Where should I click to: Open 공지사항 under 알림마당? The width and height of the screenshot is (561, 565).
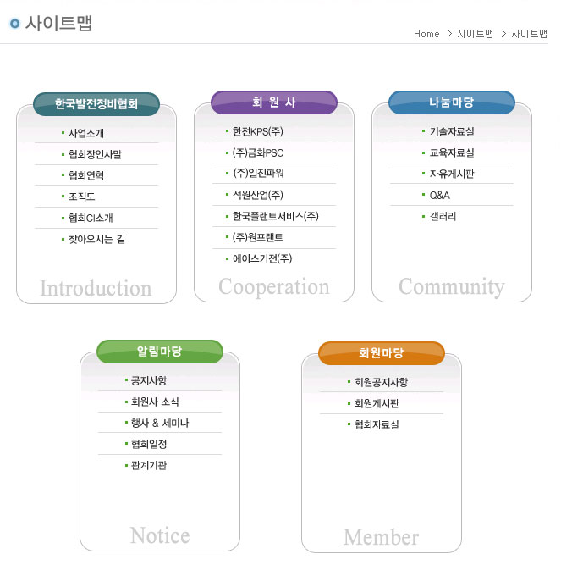click(149, 380)
